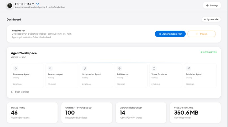Click the Settings gear icon

[x=207, y=6]
